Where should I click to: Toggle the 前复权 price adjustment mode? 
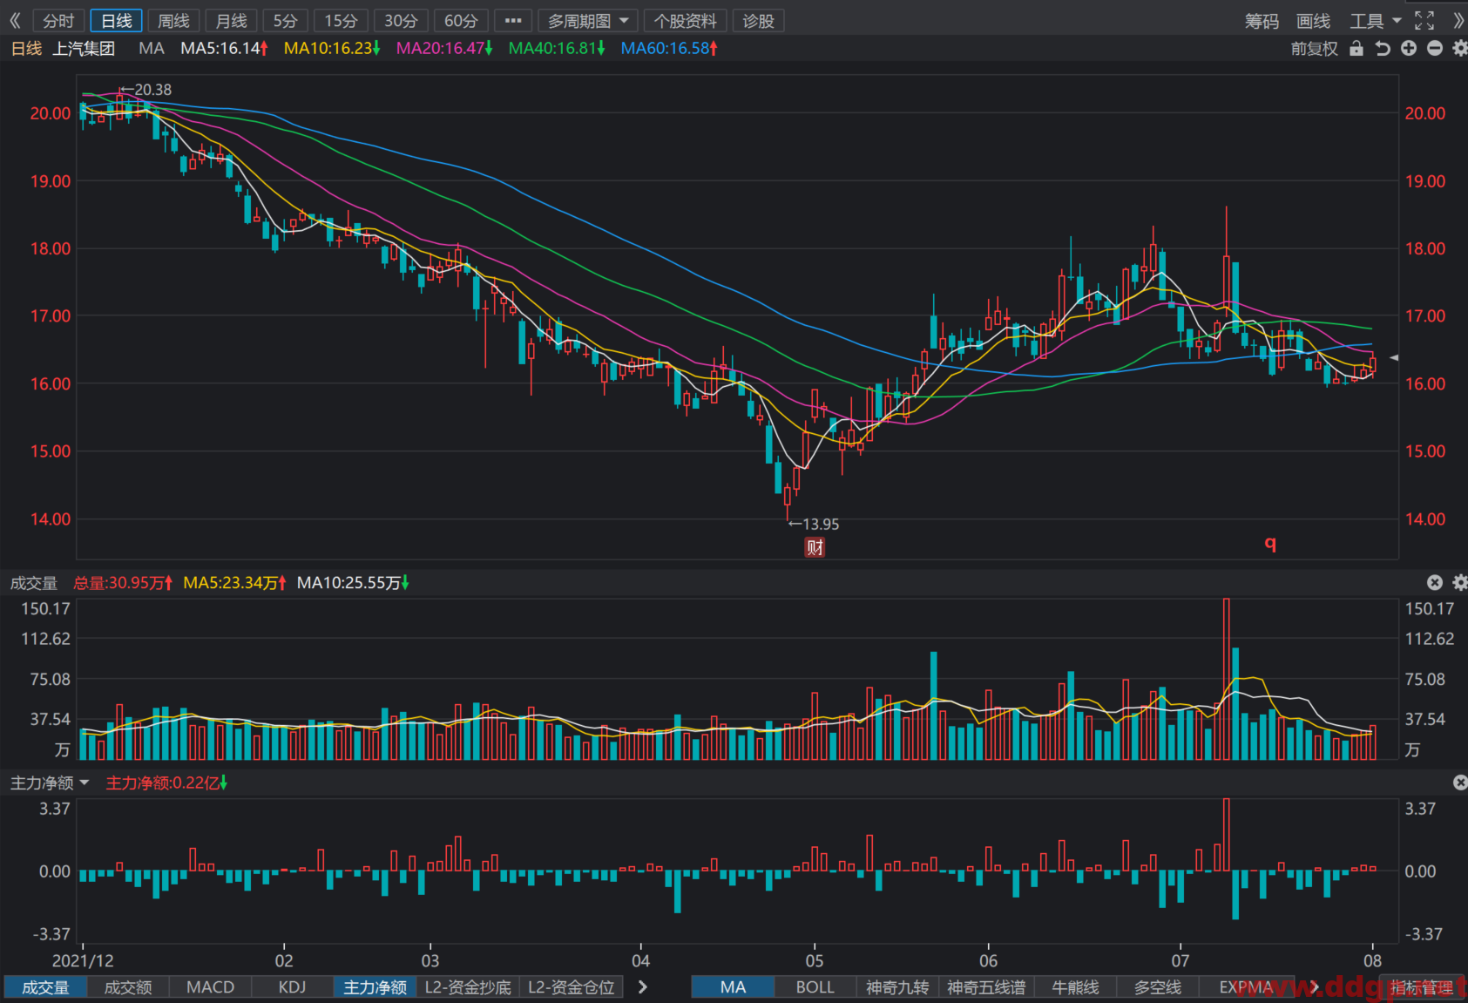coord(1314,49)
